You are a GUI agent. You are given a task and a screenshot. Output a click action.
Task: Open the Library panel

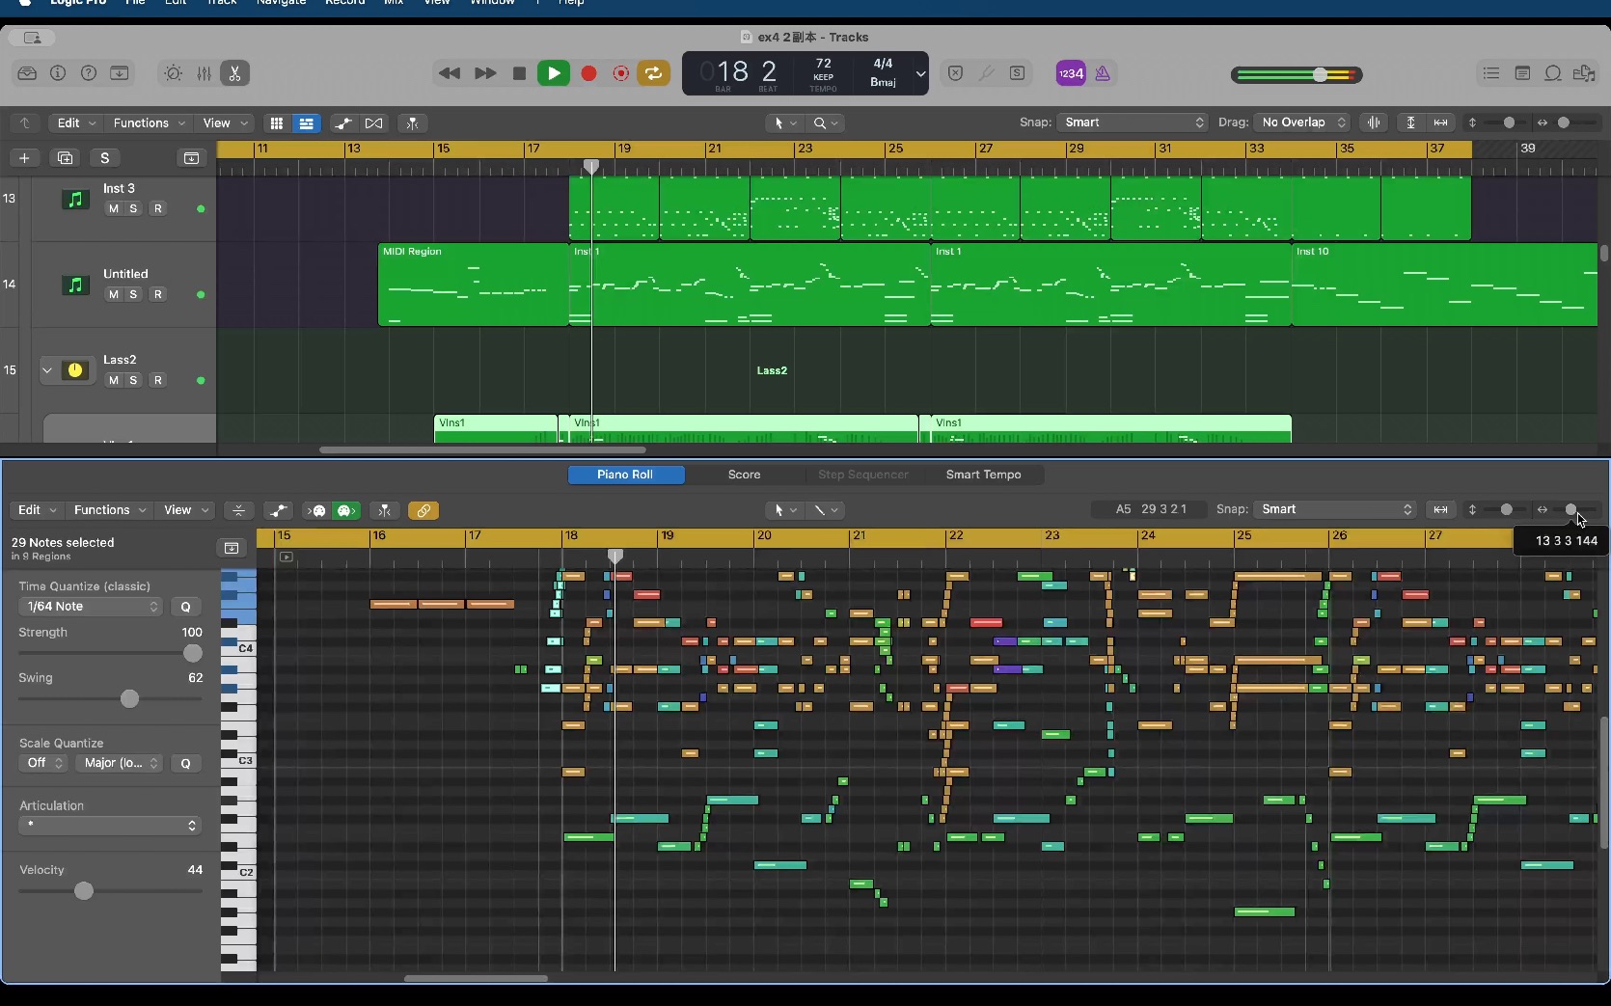click(x=27, y=73)
